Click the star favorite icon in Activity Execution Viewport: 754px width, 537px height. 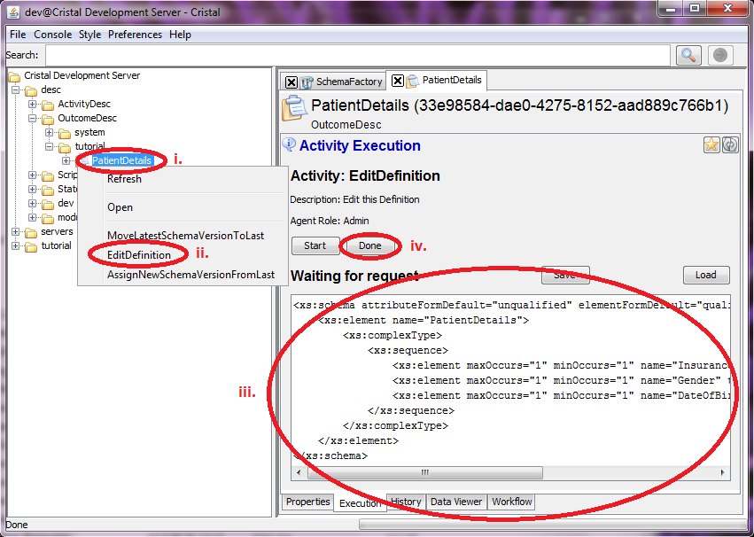pyautogui.click(x=711, y=144)
